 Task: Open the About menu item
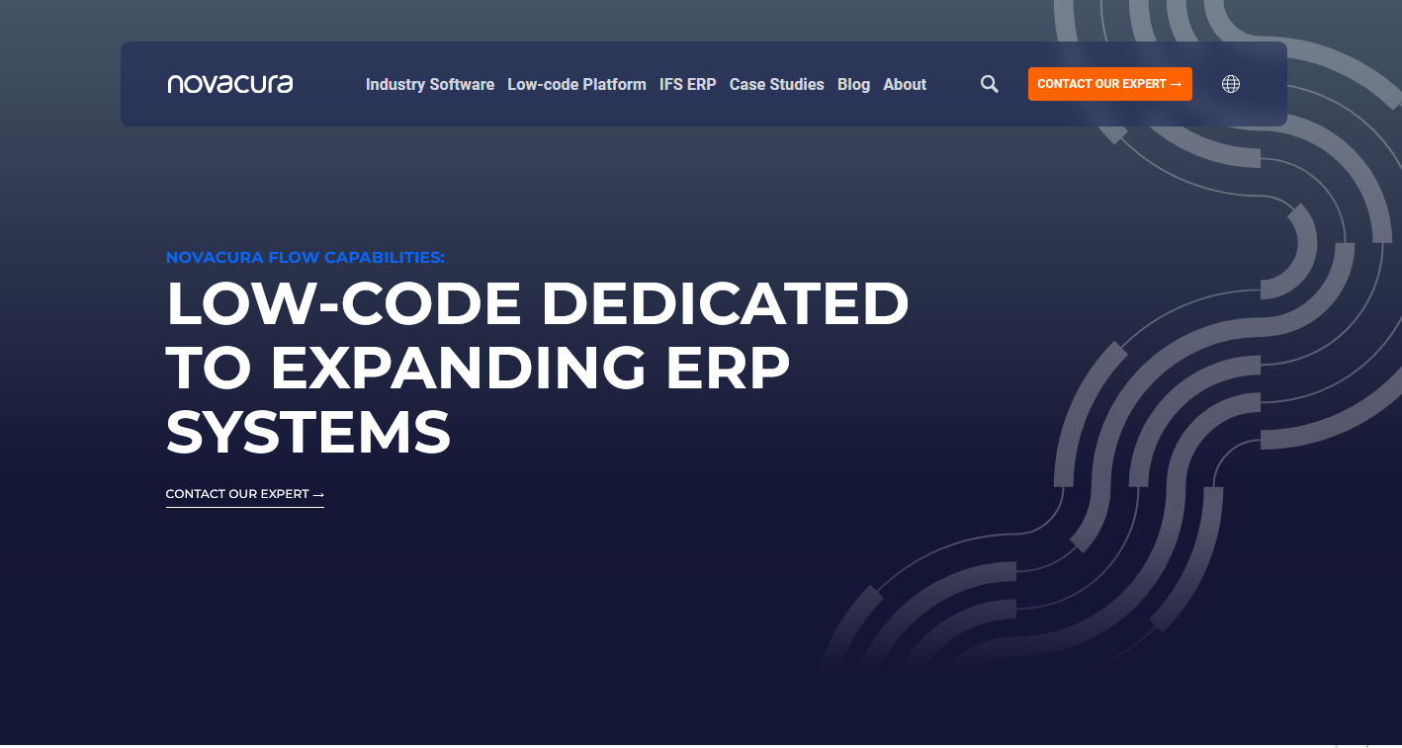coord(904,84)
